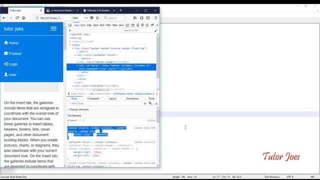Open the Firefox home page icon
This screenshot has height=180, width=320.
coord(23,18)
